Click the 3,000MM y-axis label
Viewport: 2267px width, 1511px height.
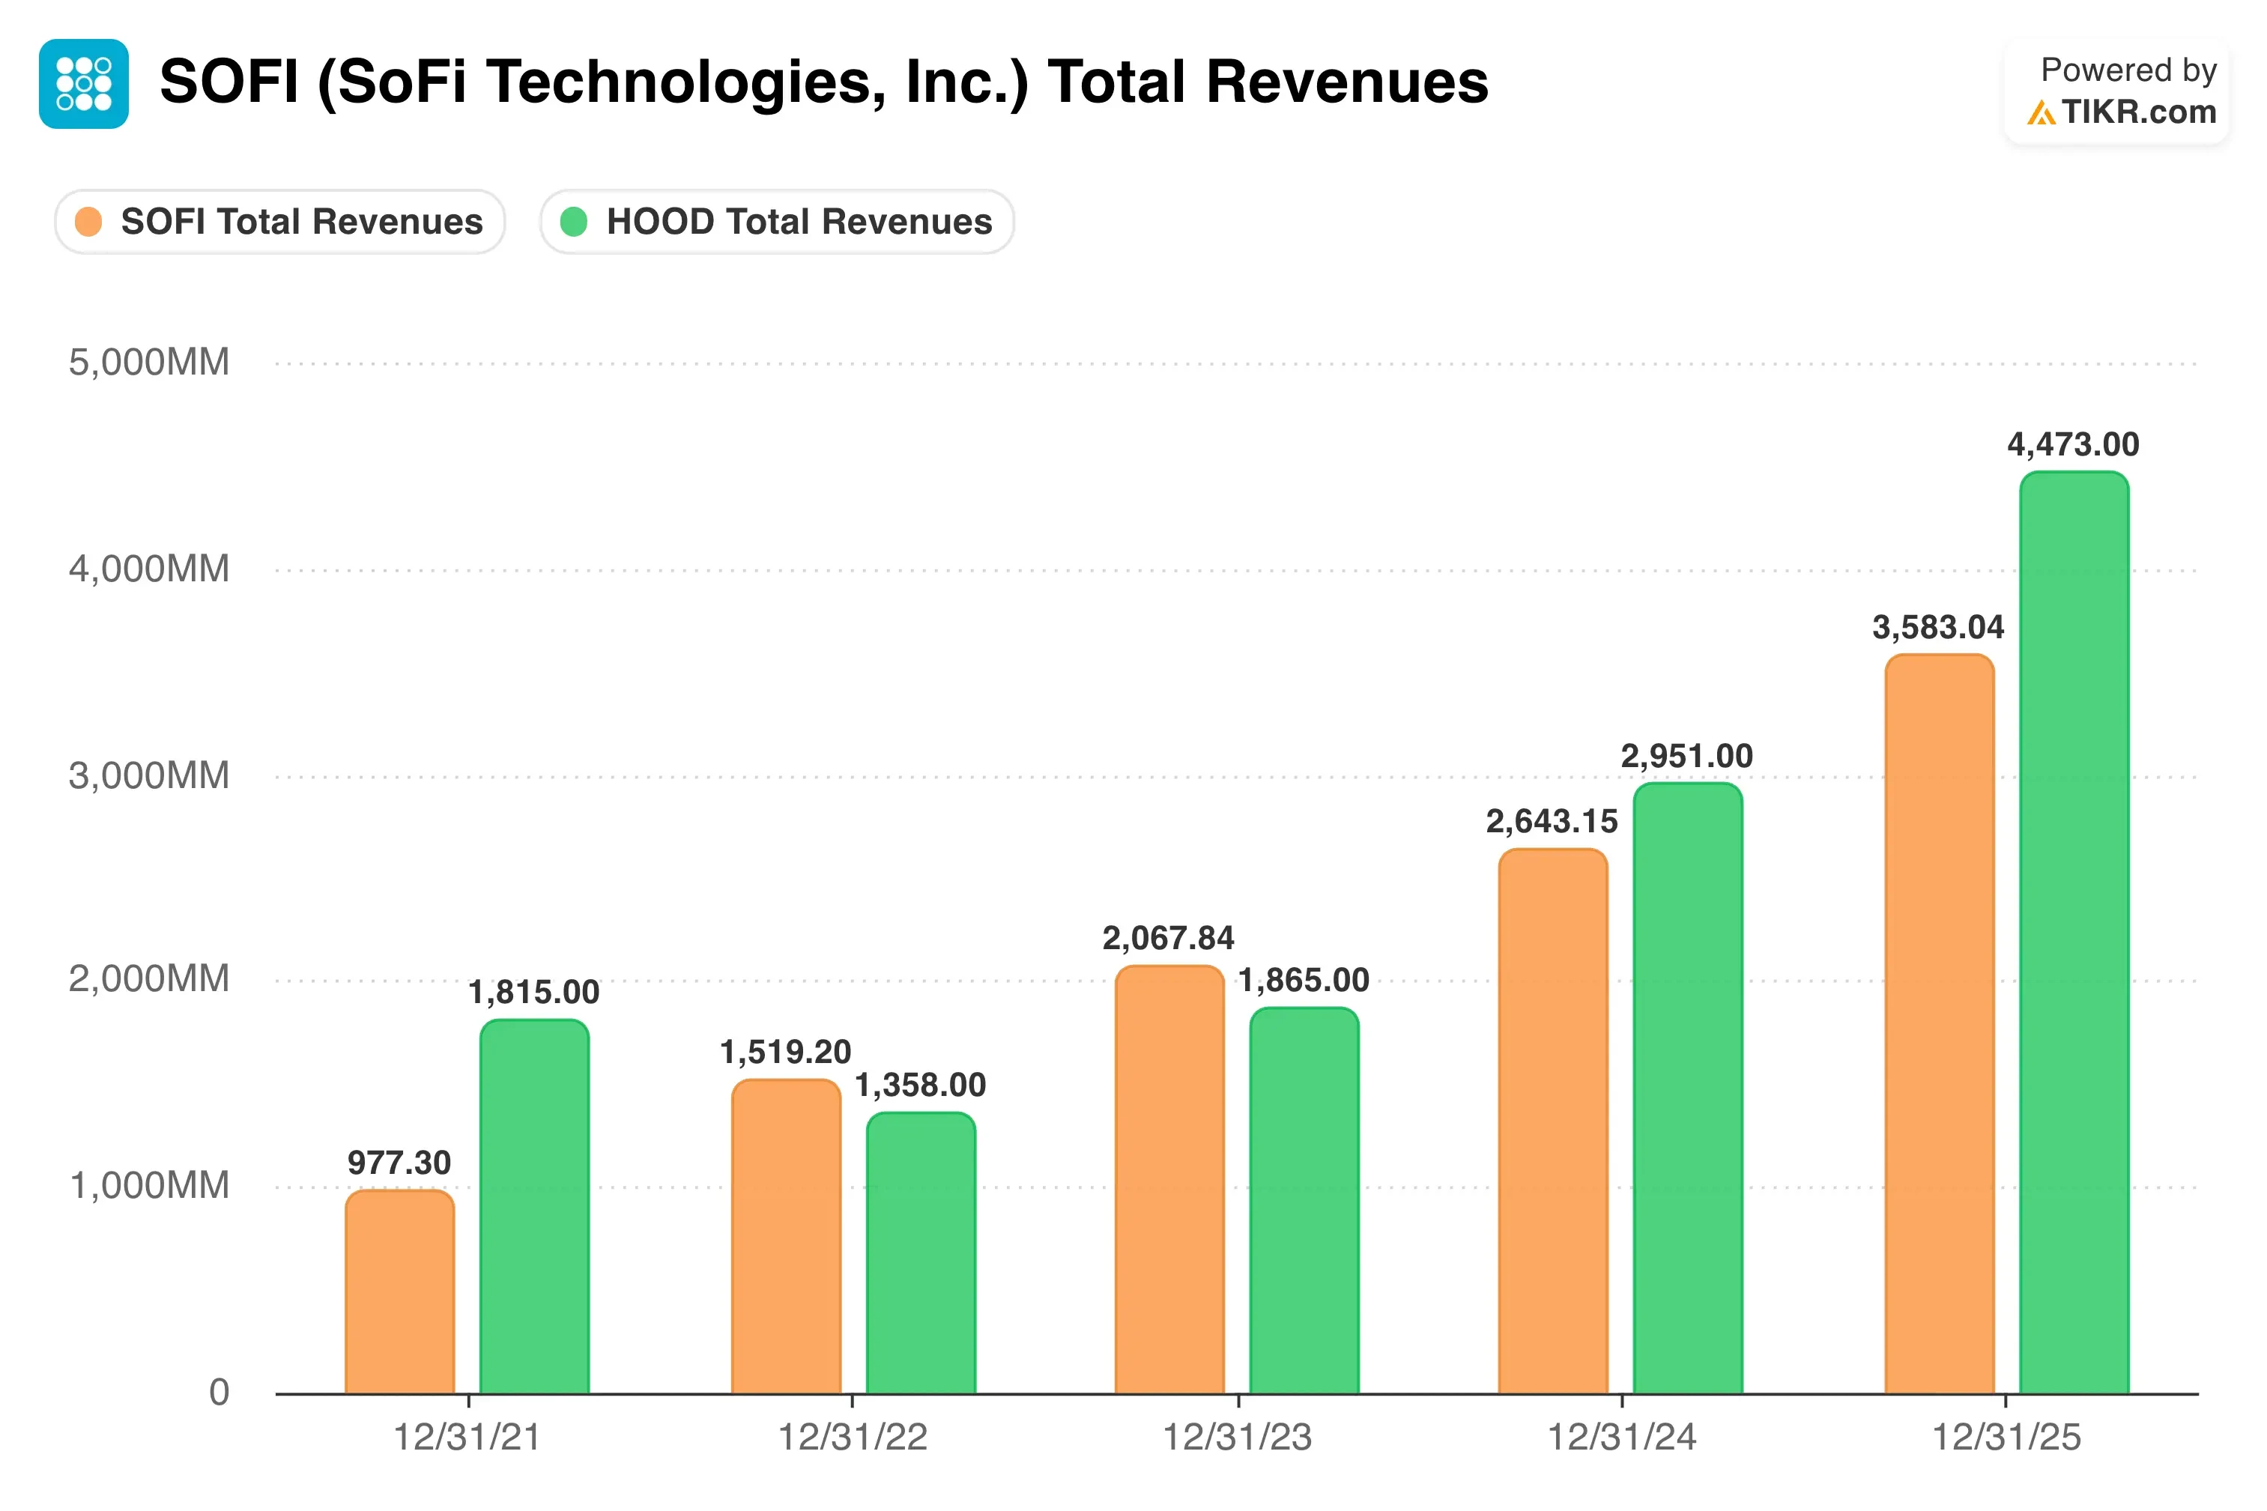tap(149, 775)
